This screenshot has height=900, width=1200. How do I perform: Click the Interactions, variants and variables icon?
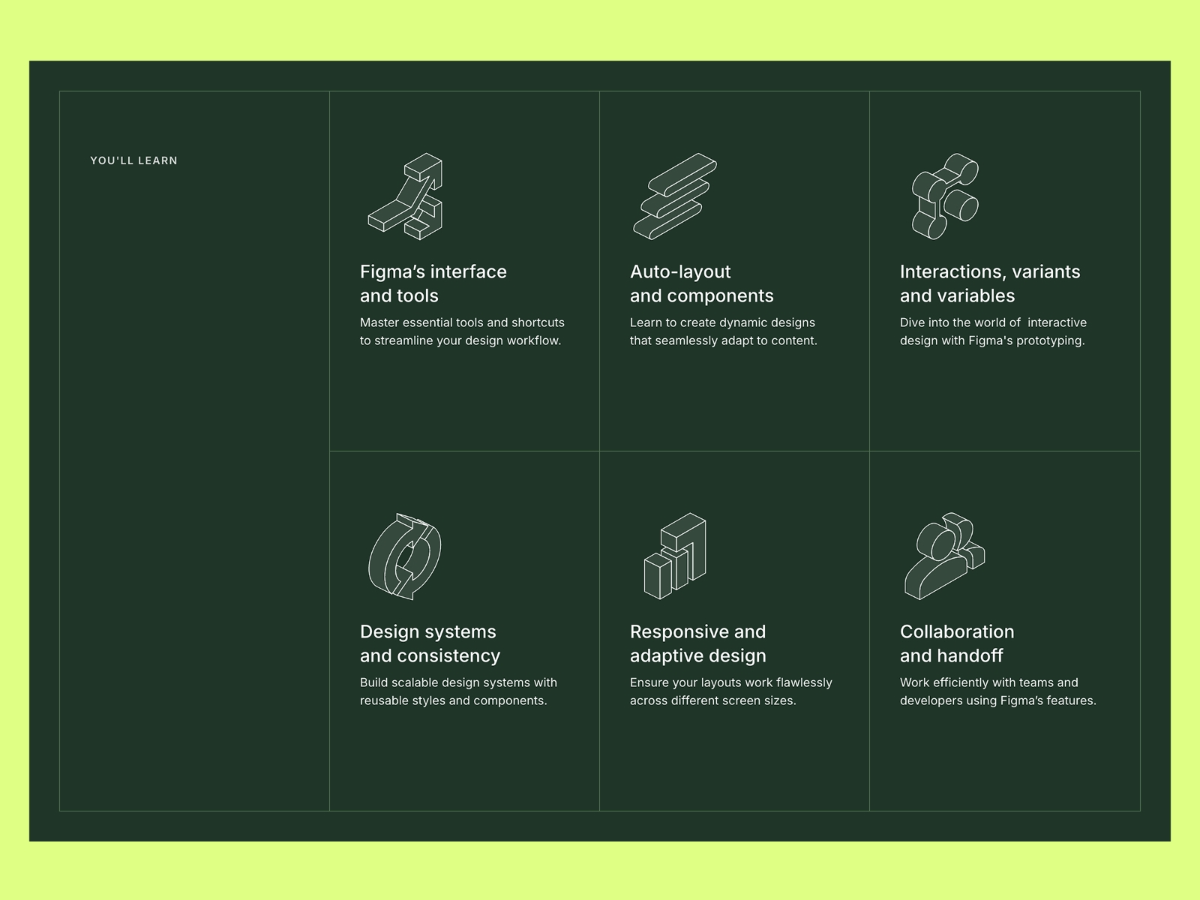click(x=945, y=195)
